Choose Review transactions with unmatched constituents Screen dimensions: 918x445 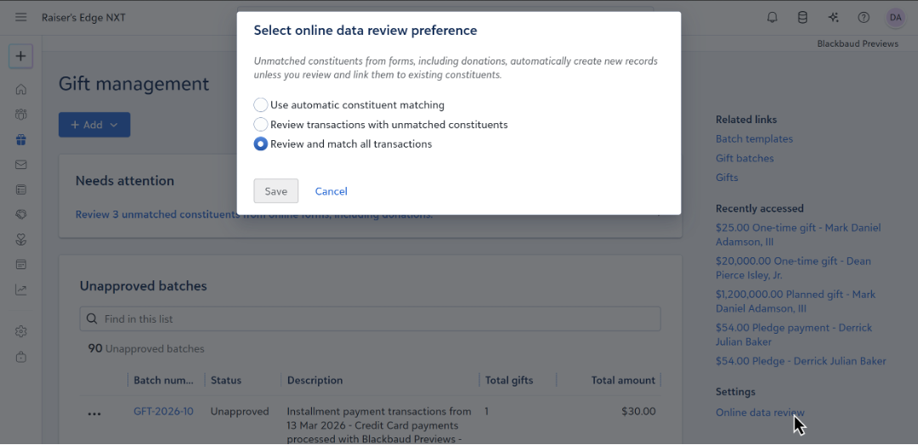(261, 125)
